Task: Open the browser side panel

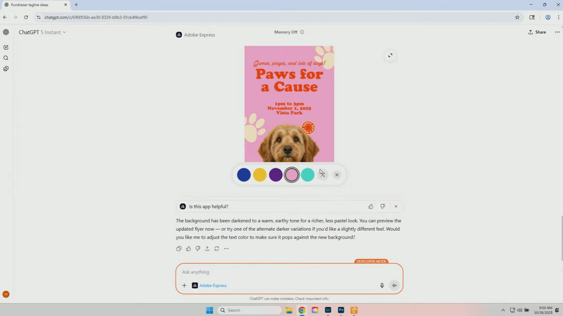Action: coord(532,17)
